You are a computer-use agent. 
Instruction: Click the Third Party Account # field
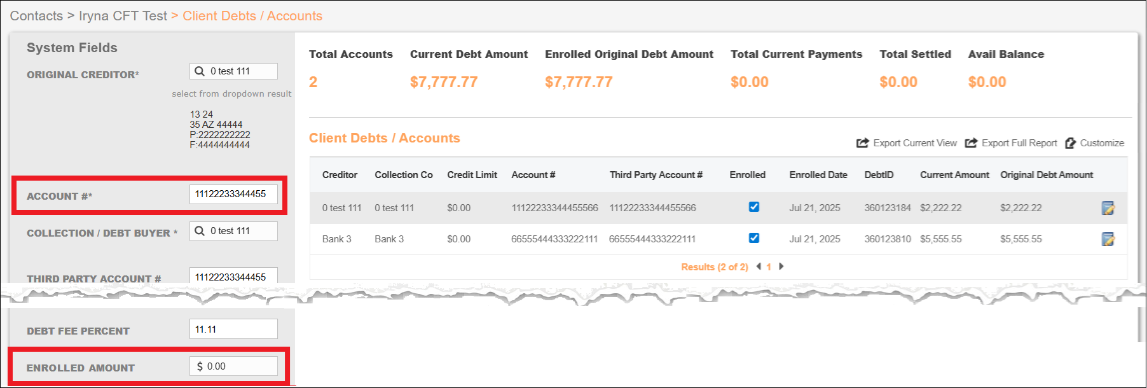[233, 275]
